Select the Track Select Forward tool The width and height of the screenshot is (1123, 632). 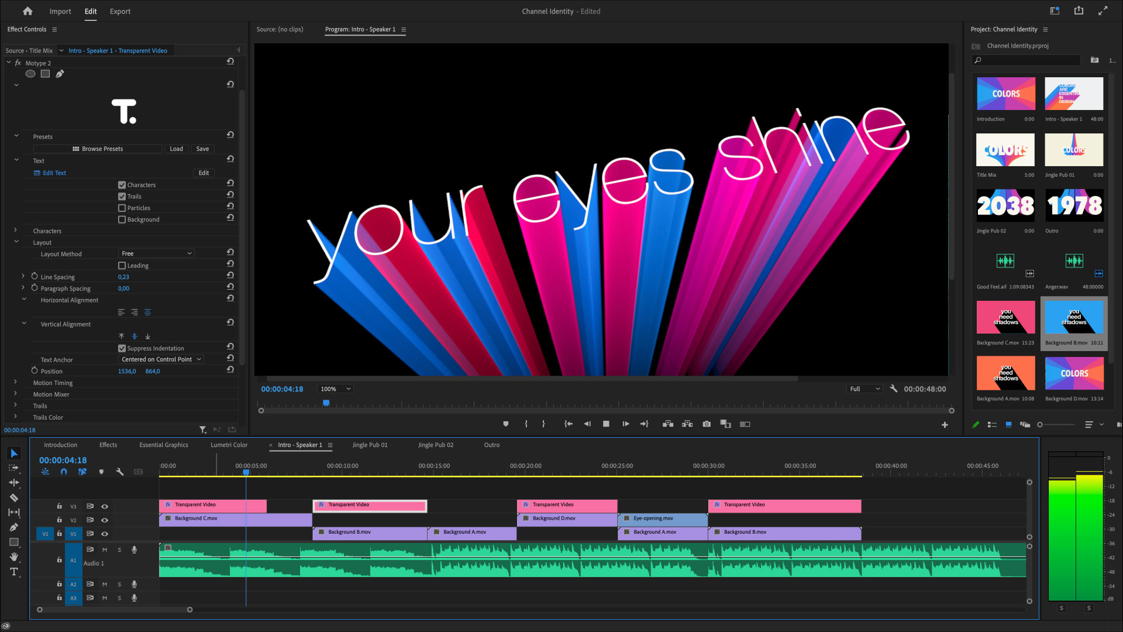14,468
